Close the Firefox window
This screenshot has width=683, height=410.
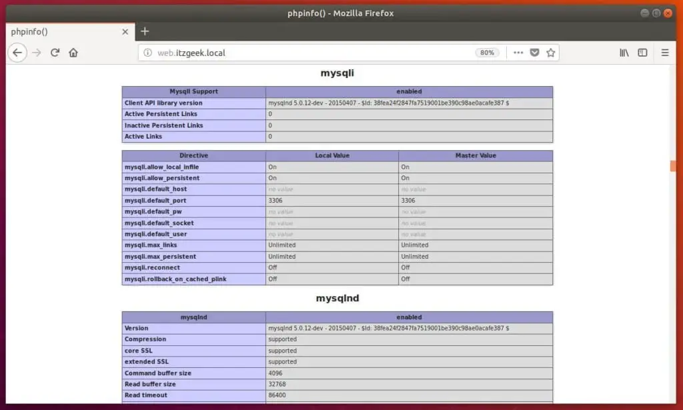[668, 13]
